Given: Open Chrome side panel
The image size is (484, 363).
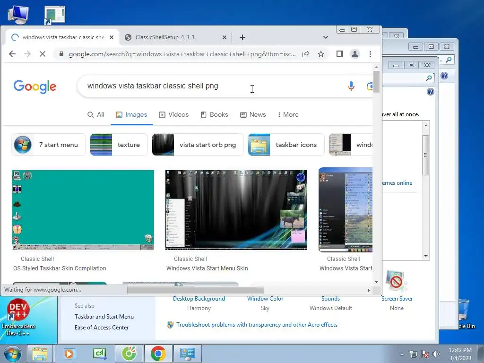Looking at the screenshot, I should click(x=339, y=54).
